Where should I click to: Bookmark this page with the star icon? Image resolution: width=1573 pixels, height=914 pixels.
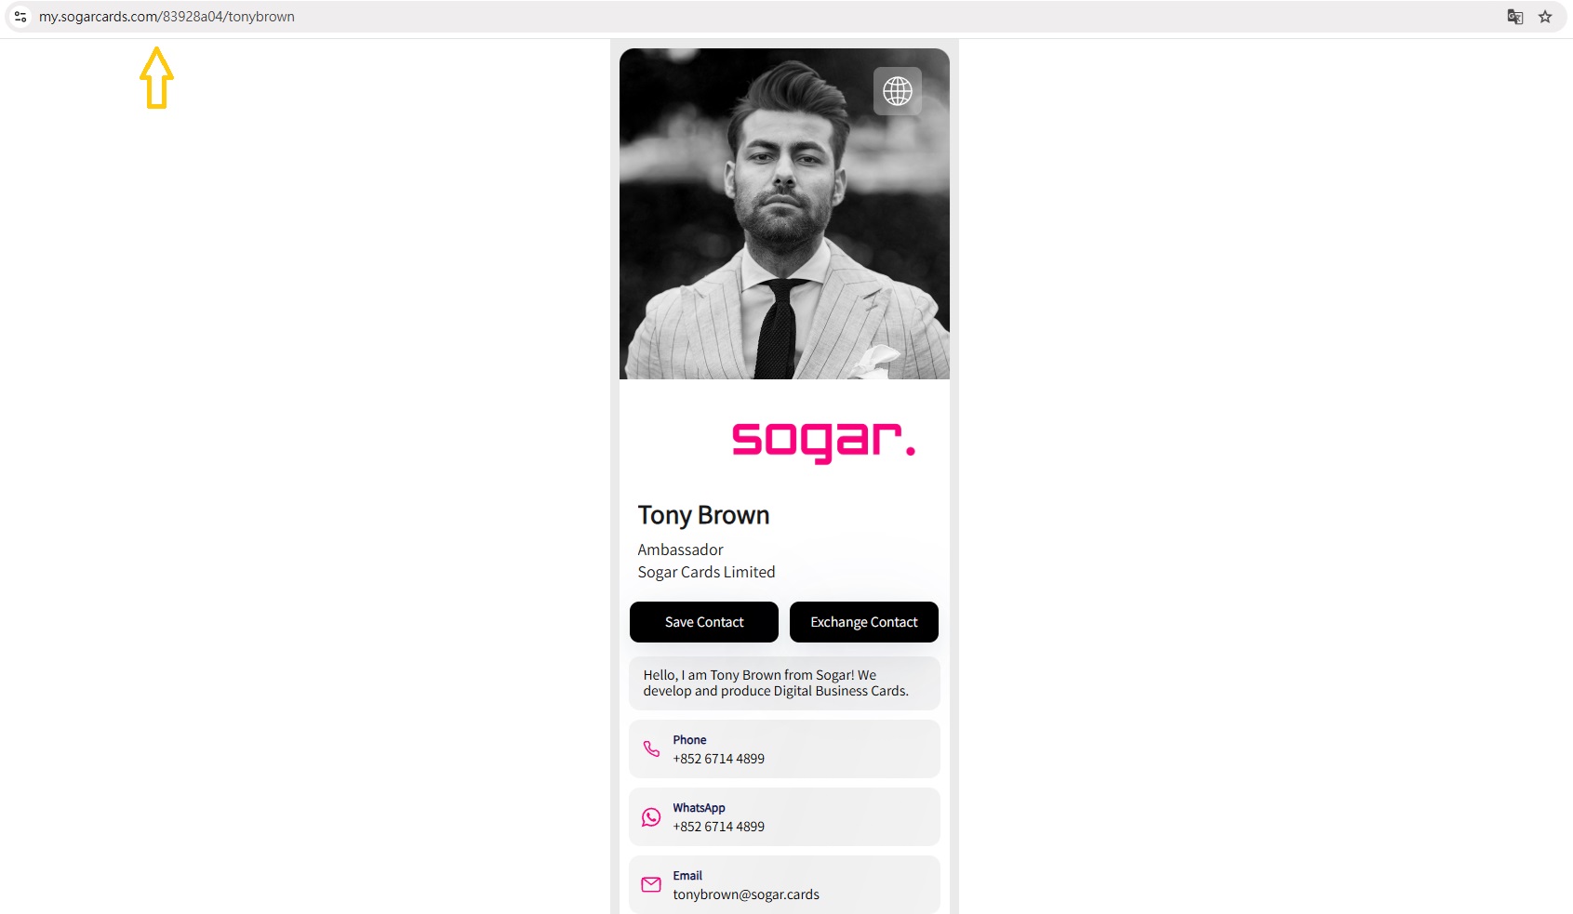point(1545,17)
